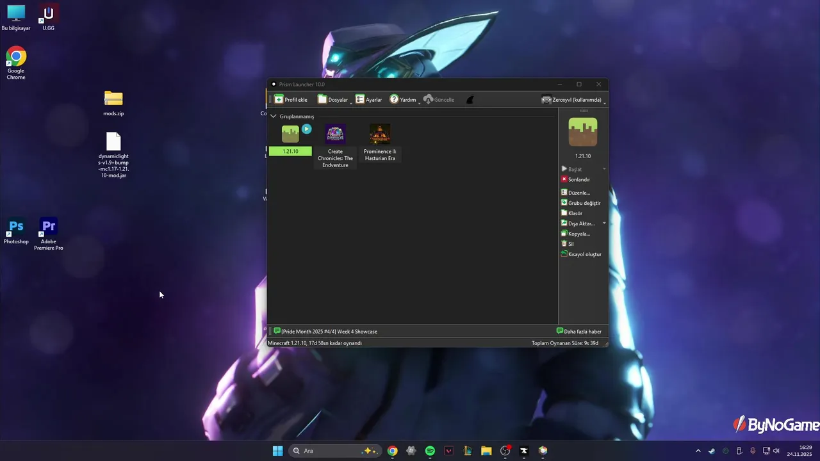
Task: Open Spotify from the taskbar
Action: tap(430, 451)
